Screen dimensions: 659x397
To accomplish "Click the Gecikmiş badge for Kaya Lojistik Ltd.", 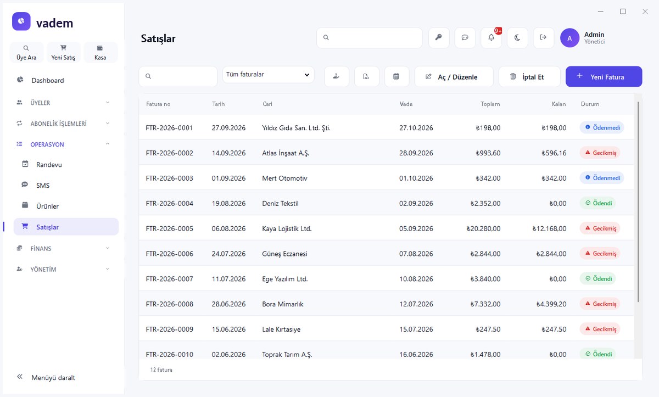I will point(600,228).
